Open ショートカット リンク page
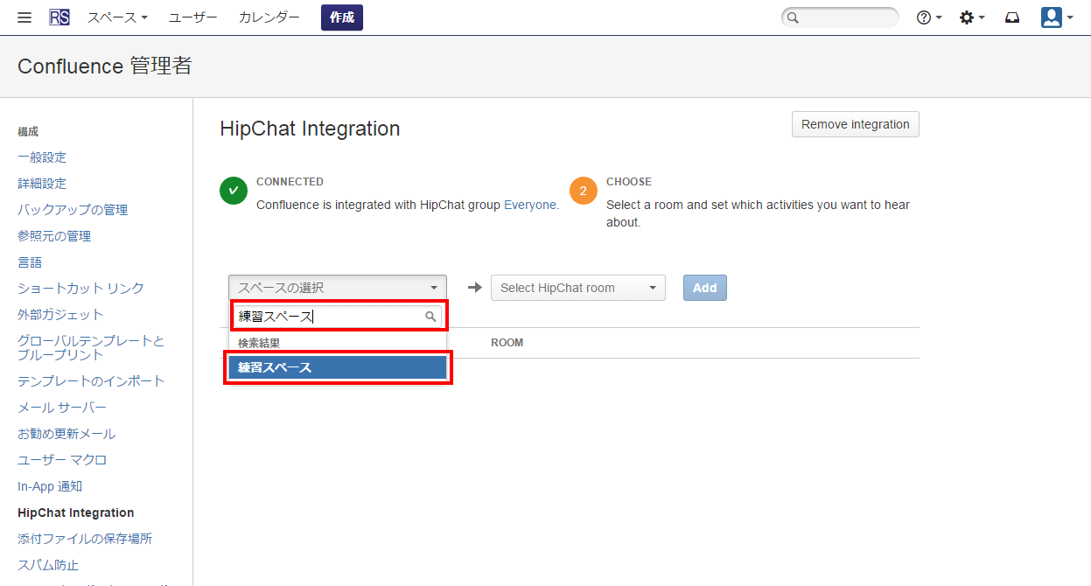Viewport: 1091px width, 586px height. [x=80, y=288]
